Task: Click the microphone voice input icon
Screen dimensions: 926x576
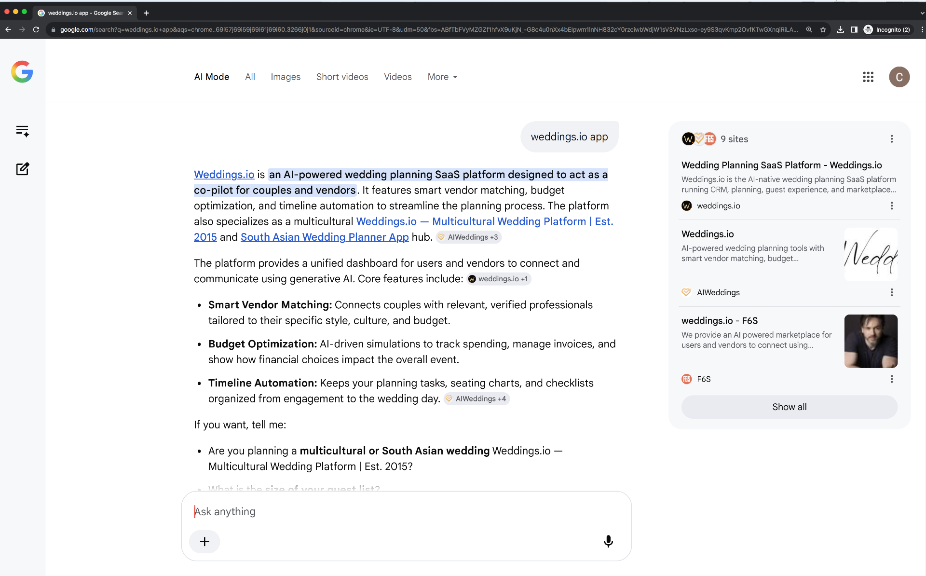Action: pyautogui.click(x=608, y=541)
